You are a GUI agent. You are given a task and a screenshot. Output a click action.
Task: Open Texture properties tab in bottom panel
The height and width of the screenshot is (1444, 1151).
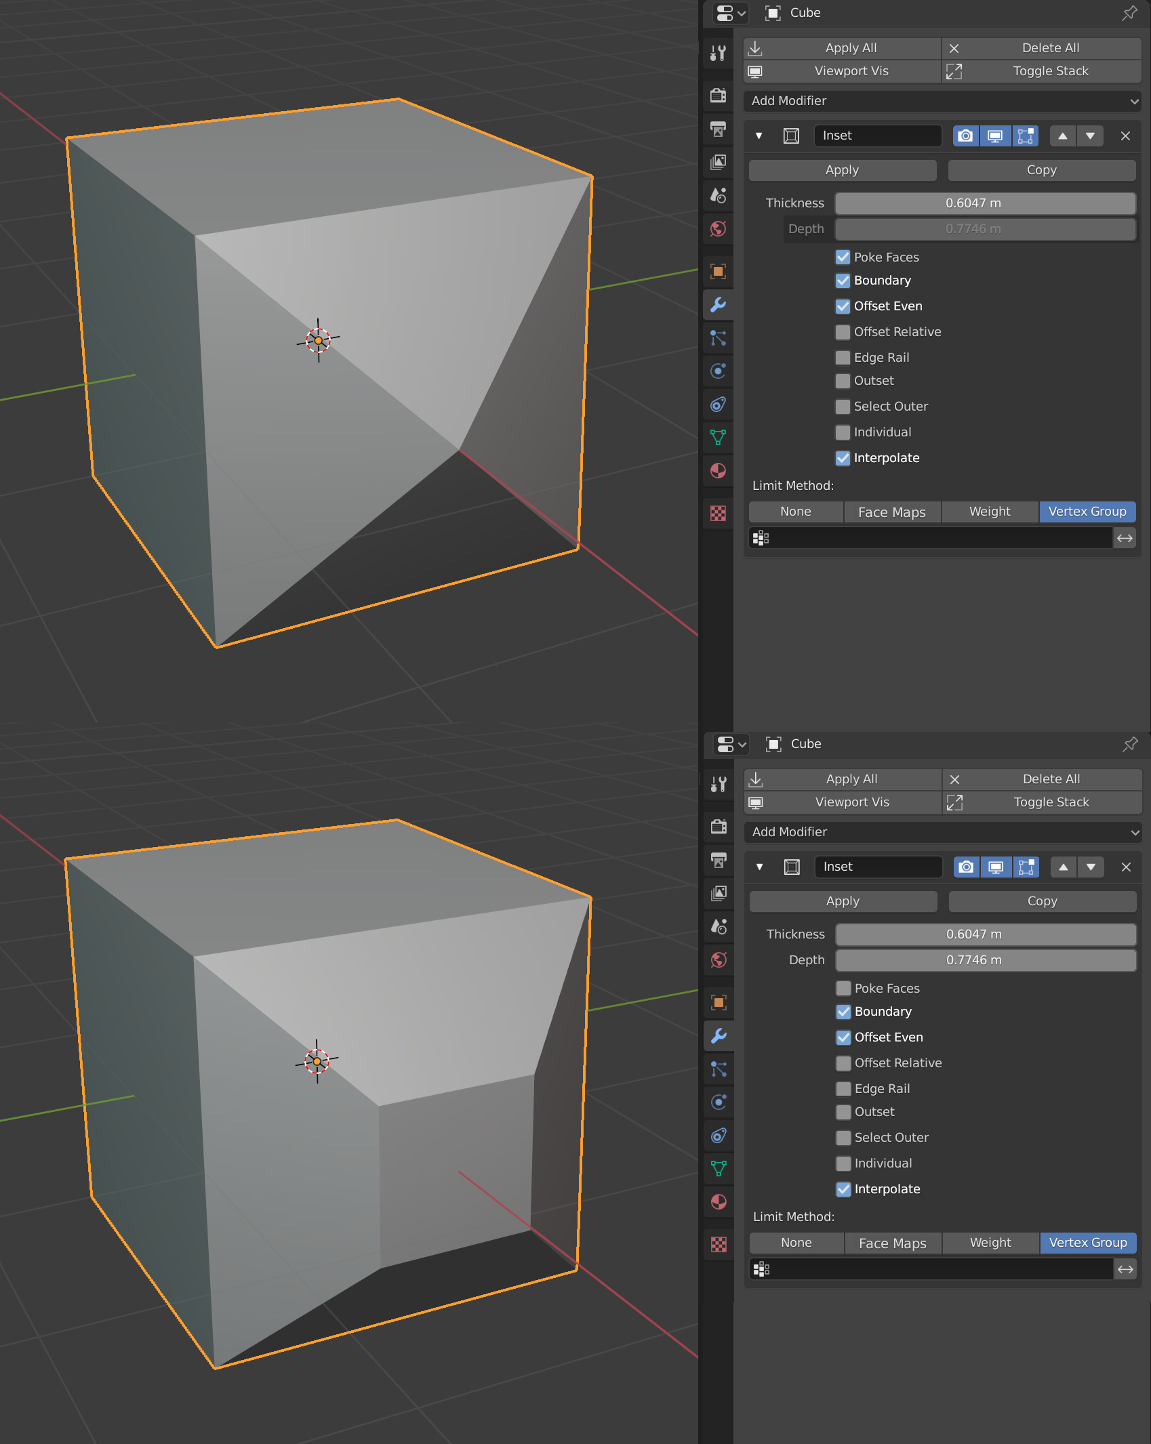719,1244
